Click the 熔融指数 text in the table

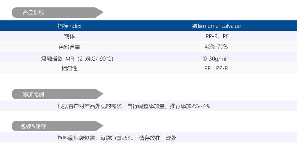[x=51, y=59]
